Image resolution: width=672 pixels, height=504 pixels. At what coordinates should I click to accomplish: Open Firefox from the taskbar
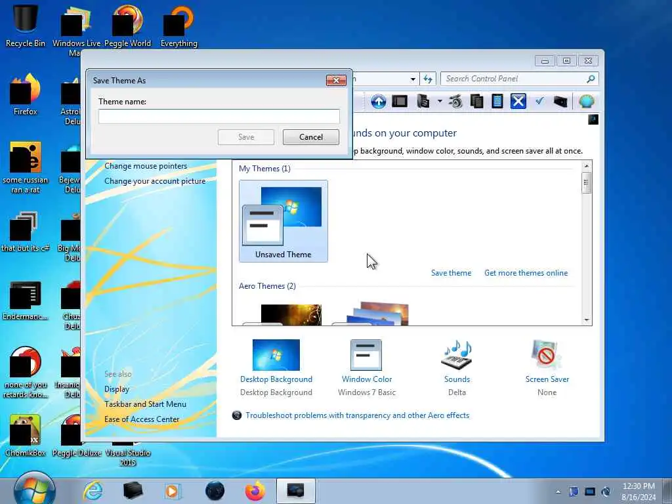click(x=255, y=491)
